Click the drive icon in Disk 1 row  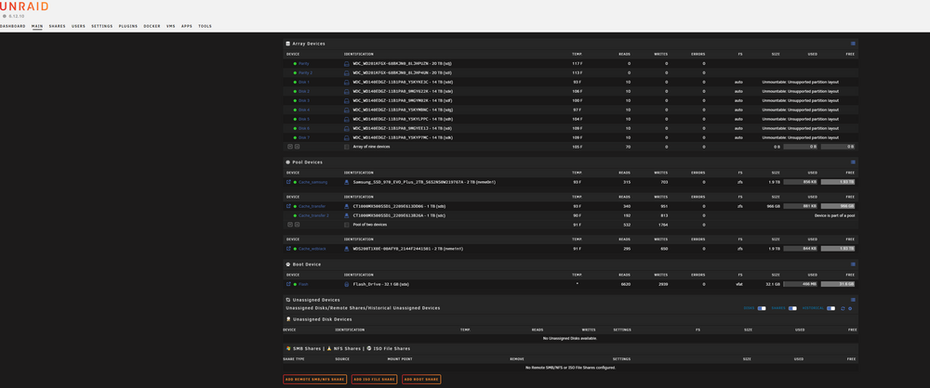tap(347, 82)
